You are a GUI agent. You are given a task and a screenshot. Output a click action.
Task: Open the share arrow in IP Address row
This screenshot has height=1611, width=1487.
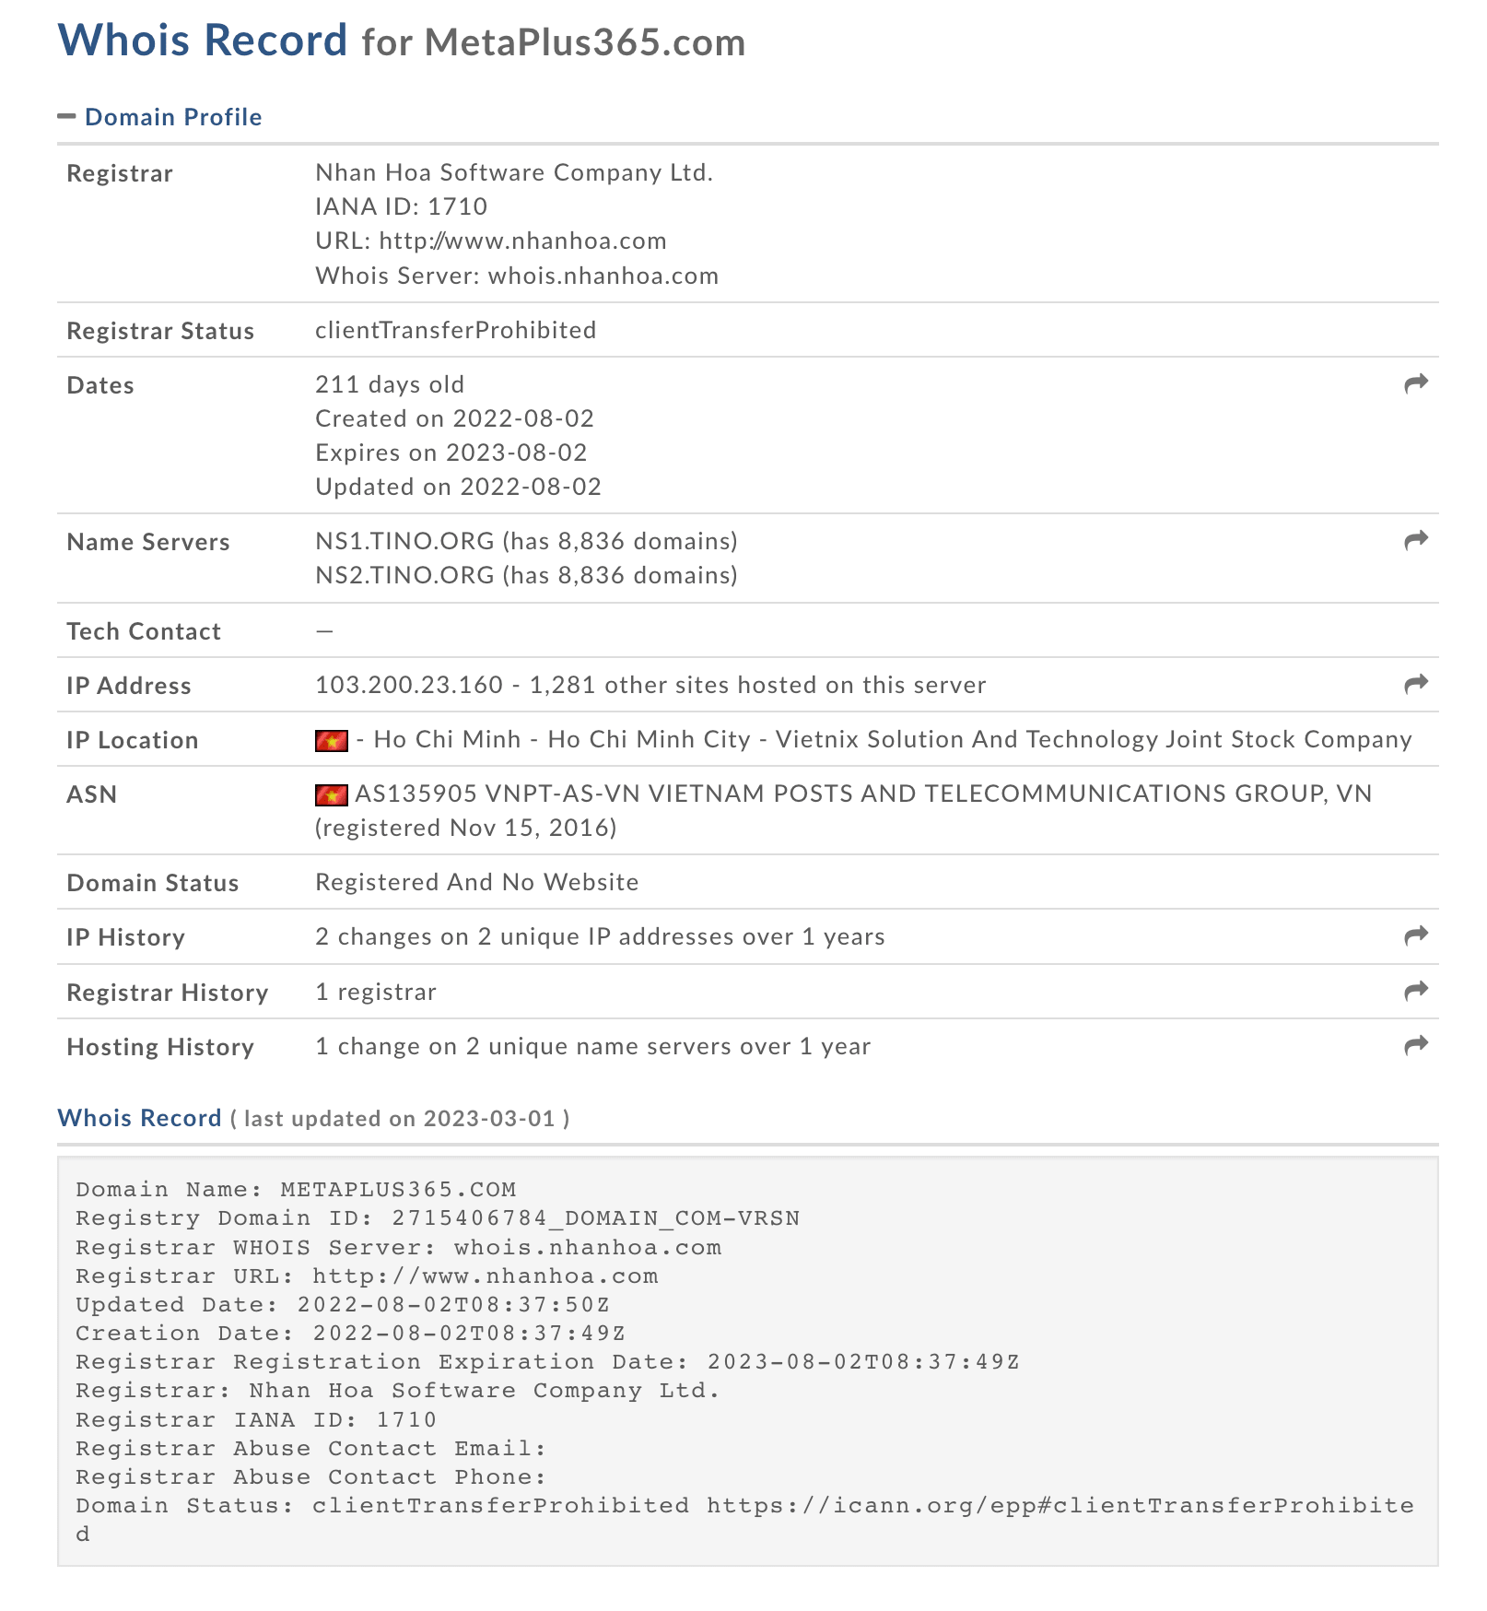(x=1416, y=684)
